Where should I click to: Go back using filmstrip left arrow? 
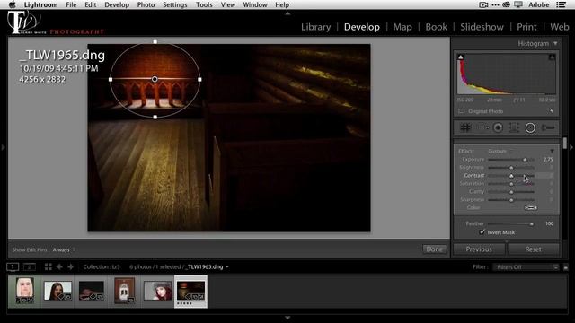pos(59,266)
